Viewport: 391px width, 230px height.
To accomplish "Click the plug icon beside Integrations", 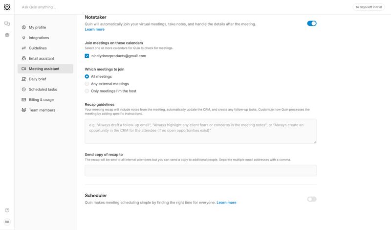I will (x=23, y=38).
